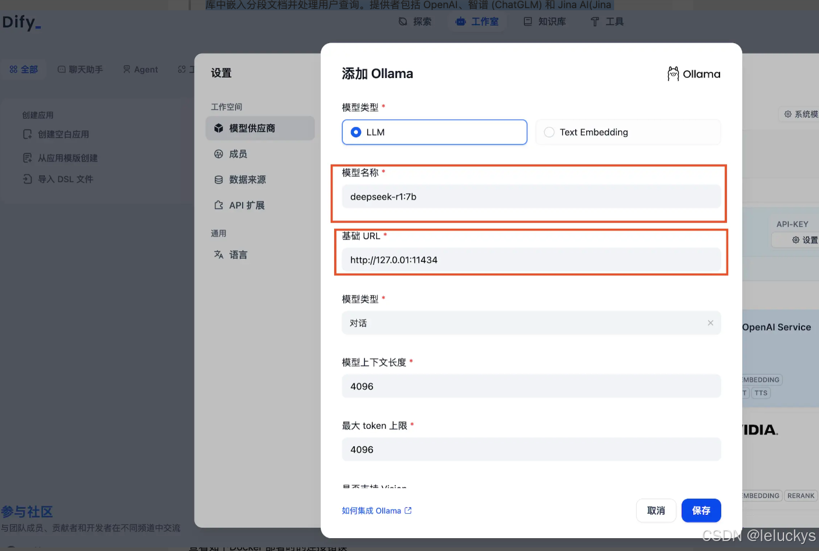Click the 成员 members icon
819x551 pixels.
coord(219,154)
